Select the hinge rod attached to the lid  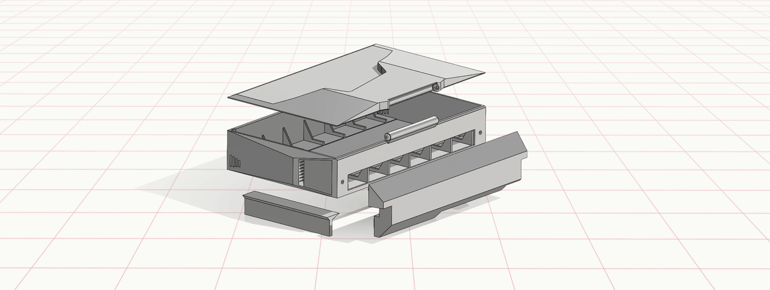coord(412,94)
